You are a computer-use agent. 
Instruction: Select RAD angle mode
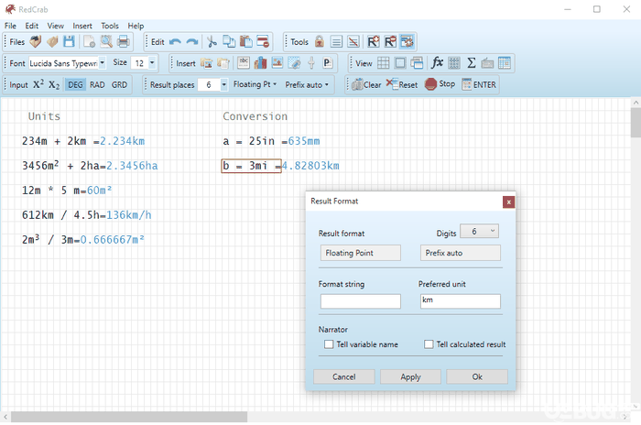pyautogui.click(x=97, y=84)
